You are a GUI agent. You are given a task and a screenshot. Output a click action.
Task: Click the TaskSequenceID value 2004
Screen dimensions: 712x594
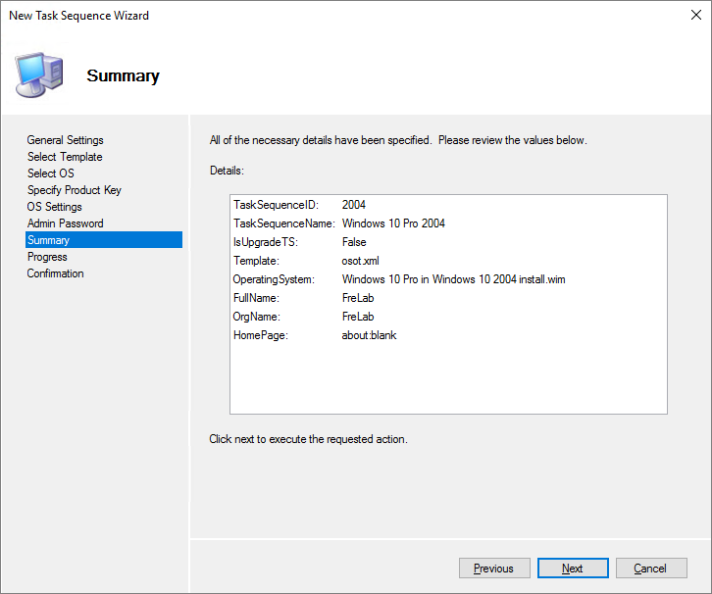[354, 205]
